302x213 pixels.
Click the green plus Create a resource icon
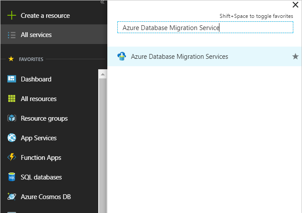pos(12,16)
